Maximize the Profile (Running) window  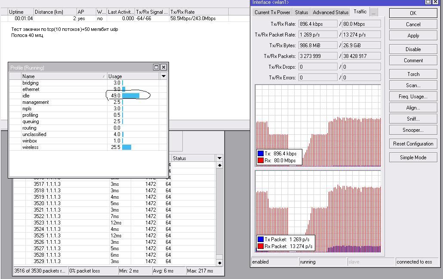point(157,67)
